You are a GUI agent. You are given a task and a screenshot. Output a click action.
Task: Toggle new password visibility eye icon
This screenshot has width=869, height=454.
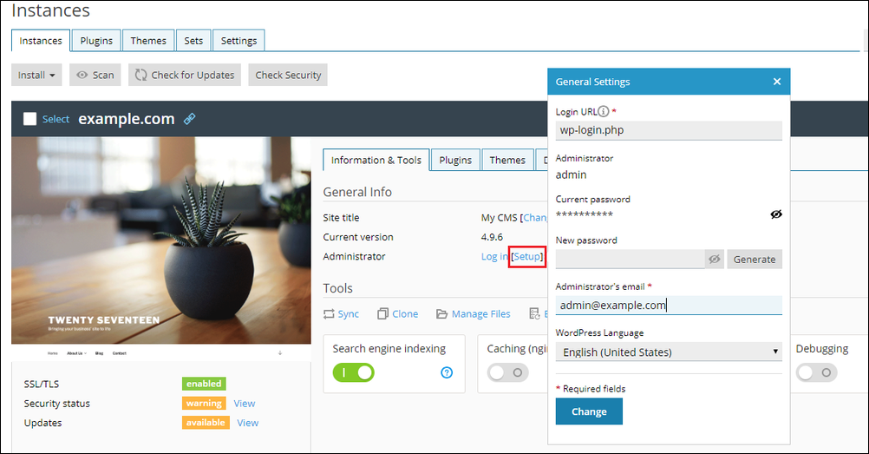coord(715,259)
